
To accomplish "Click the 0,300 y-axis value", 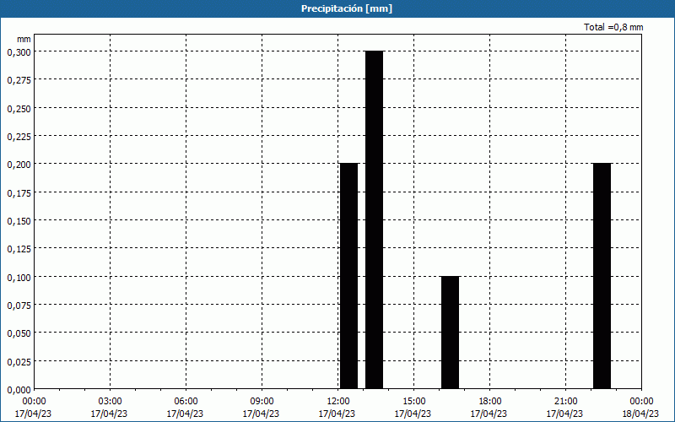I will tap(19, 52).
